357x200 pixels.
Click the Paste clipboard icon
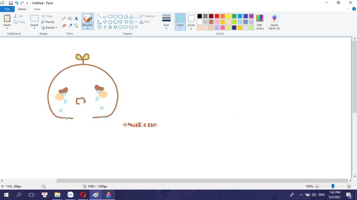7,18
